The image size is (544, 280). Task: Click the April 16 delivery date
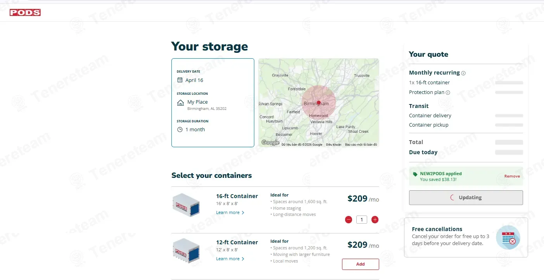point(194,80)
